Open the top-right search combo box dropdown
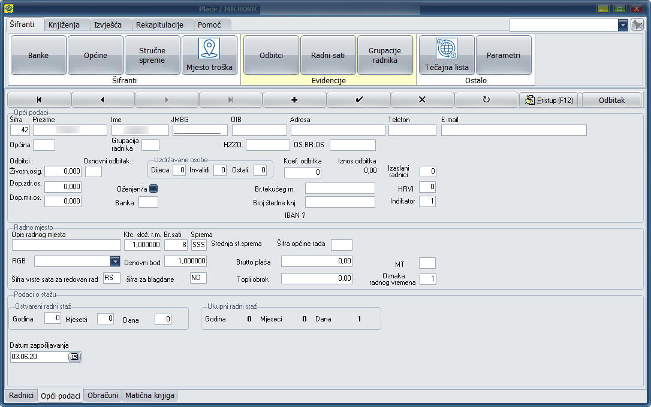 point(623,25)
